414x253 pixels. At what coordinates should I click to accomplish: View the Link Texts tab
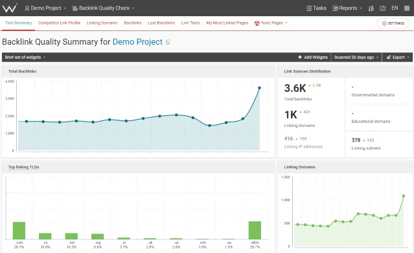[190, 23]
